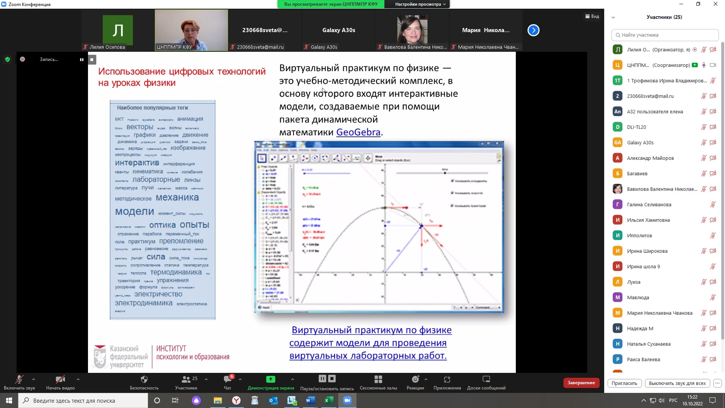Open the Apps (Приложения) icon
Image resolution: width=725 pixels, height=408 pixels.
point(447,379)
